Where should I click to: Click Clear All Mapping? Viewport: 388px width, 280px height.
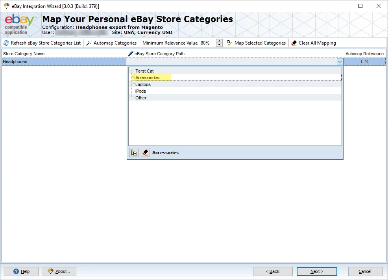pyautogui.click(x=314, y=43)
